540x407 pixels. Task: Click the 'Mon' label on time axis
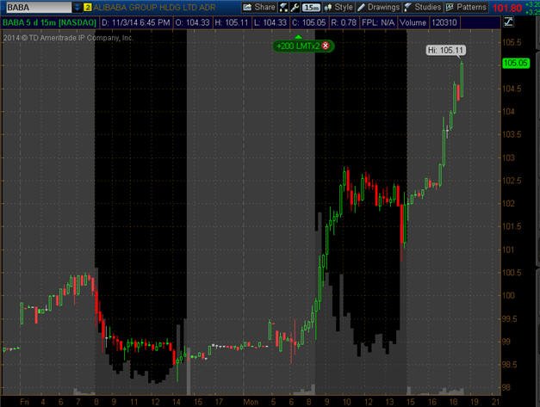click(x=251, y=402)
